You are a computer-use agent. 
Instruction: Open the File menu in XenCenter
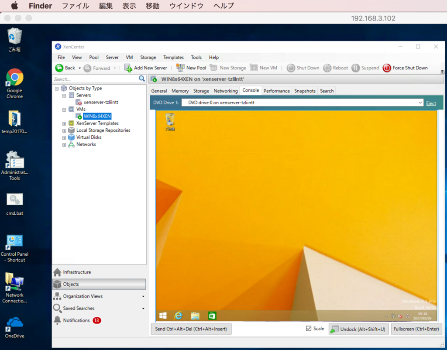click(x=61, y=57)
